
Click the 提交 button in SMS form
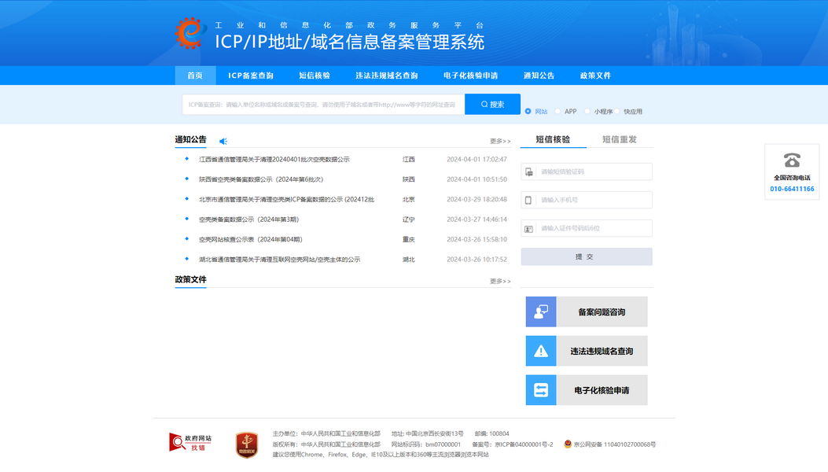[x=586, y=256]
